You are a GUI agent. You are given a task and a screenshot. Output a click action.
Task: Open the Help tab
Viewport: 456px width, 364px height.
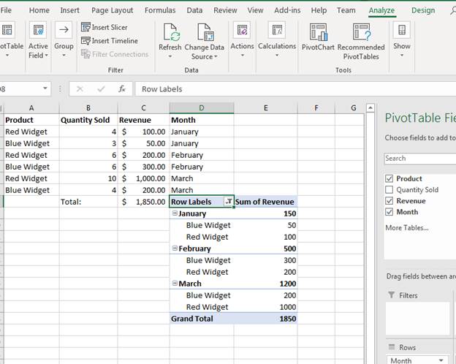coord(319,10)
